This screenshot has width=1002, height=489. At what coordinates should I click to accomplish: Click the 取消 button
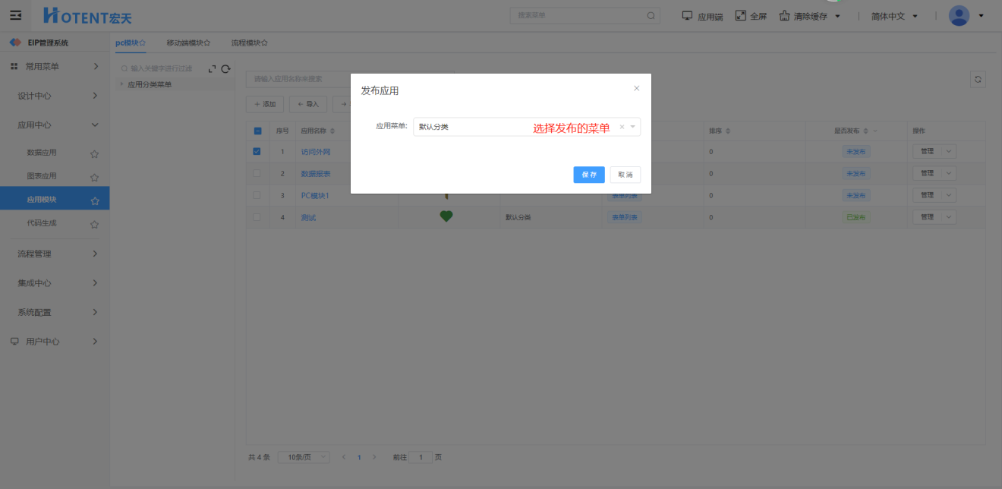625,175
